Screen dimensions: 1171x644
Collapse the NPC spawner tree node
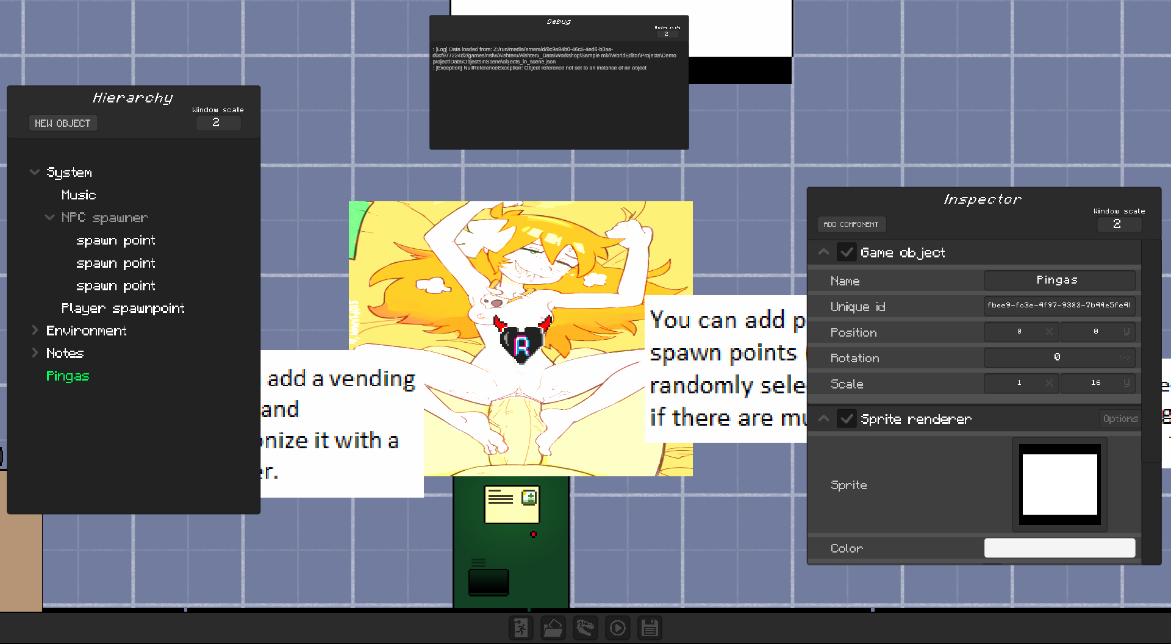(50, 217)
